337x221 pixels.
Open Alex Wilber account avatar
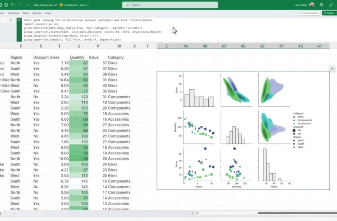pyautogui.click(x=312, y=5)
